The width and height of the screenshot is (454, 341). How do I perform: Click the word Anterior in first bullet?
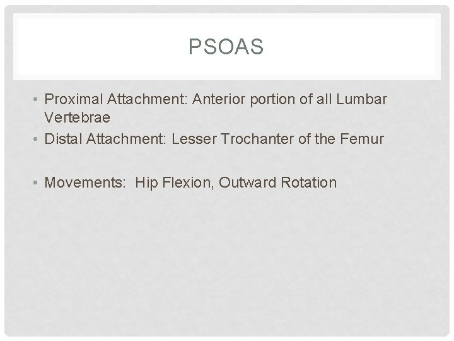219,99
